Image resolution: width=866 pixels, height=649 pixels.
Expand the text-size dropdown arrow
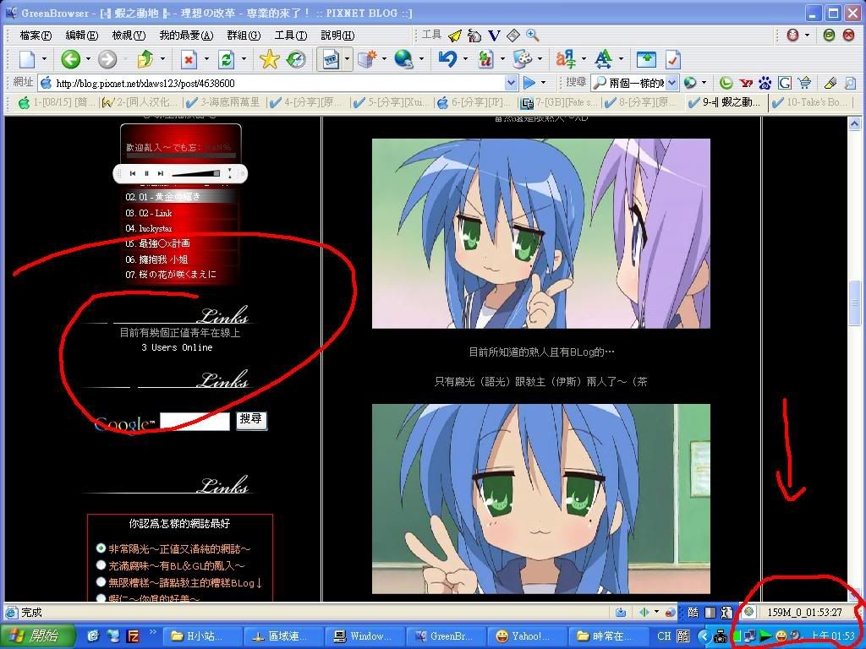point(620,59)
